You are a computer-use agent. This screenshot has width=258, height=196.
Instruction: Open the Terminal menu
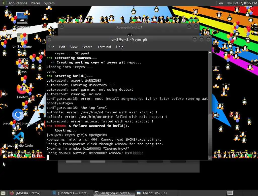[x=104, y=47]
